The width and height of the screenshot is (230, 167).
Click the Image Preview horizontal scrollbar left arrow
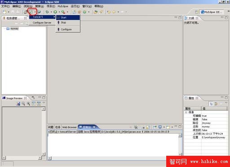pyautogui.click(x=4, y=158)
